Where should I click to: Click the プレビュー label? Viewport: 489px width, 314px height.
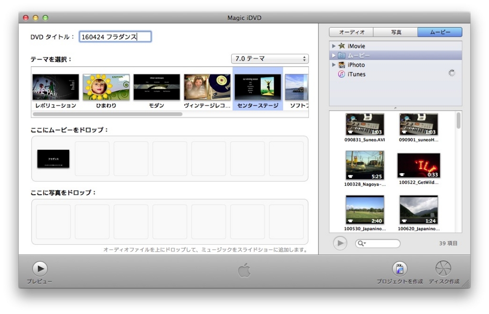(40, 282)
